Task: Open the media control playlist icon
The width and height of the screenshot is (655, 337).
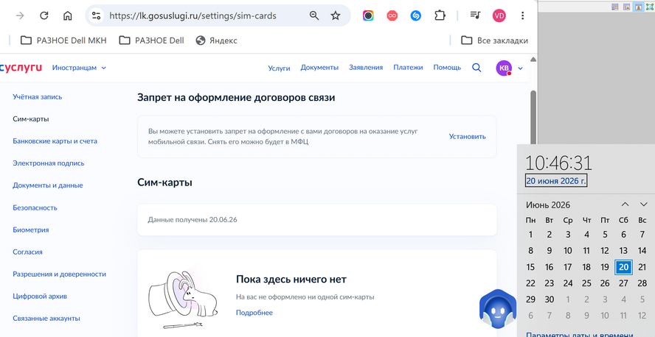Action: pyautogui.click(x=475, y=16)
